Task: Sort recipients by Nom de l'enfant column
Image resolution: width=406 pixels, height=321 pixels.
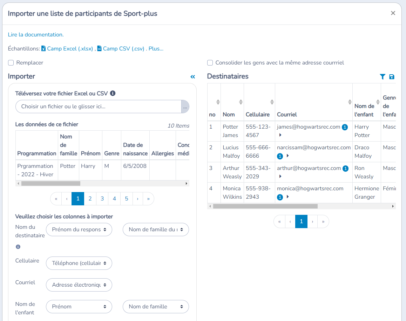Action: [x=378, y=102]
